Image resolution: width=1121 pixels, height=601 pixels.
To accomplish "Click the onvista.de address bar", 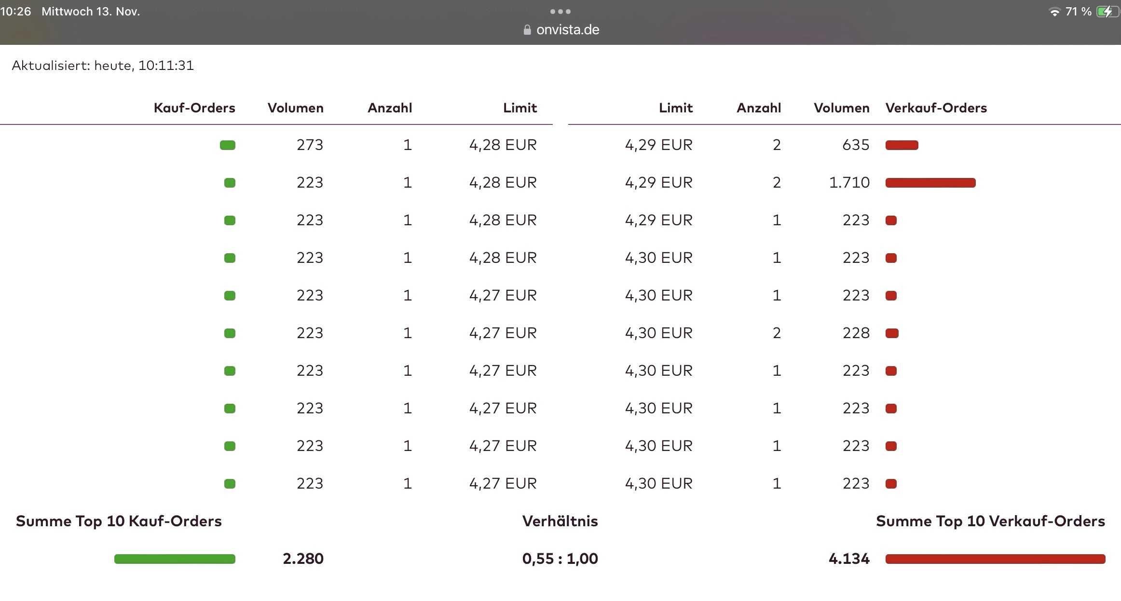I will tap(567, 30).
